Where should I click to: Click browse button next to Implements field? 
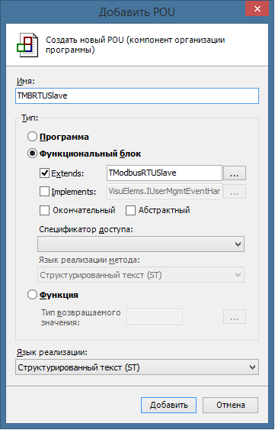tap(235, 192)
